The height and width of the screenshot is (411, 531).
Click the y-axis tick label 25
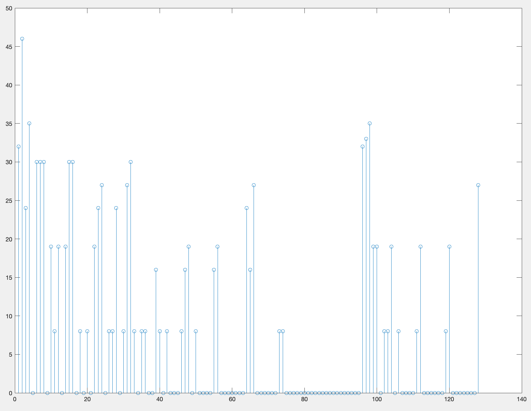click(x=9, y=201)
